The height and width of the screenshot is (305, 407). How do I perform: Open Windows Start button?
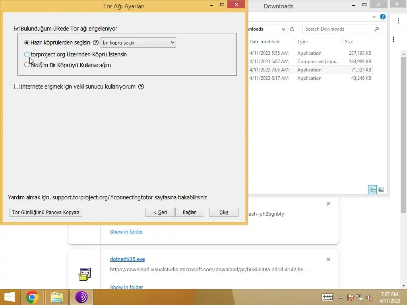pyautogui.click(x=10, y=297)
